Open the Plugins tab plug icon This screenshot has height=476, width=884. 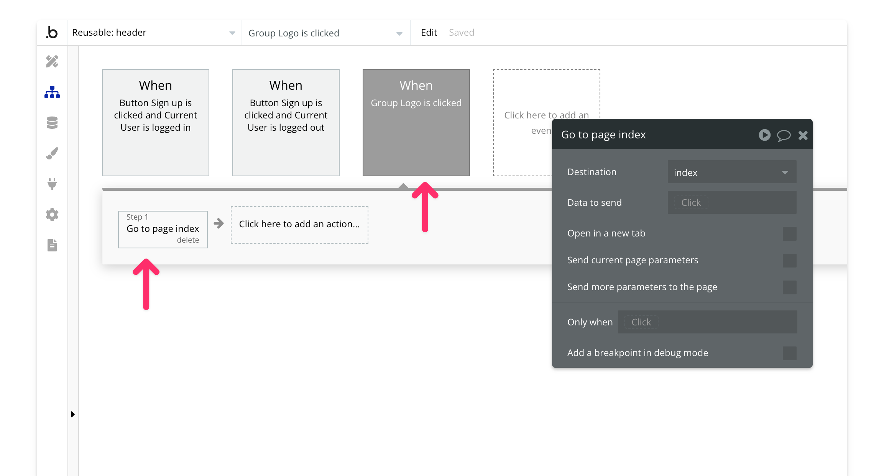click(x=52, y=184)
